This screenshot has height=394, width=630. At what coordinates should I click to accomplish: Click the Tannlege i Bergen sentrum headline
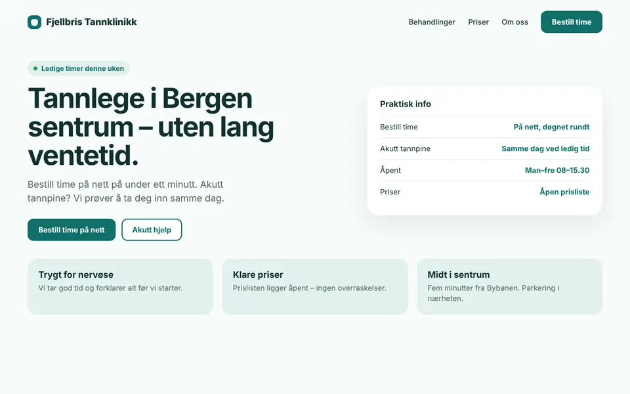click(151, 127)
